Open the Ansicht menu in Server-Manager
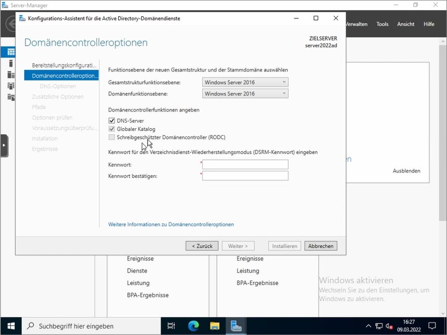447x335 pixels. 405,24
